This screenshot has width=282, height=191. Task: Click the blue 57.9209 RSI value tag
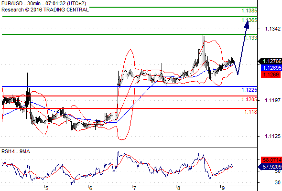click(270, 167)
